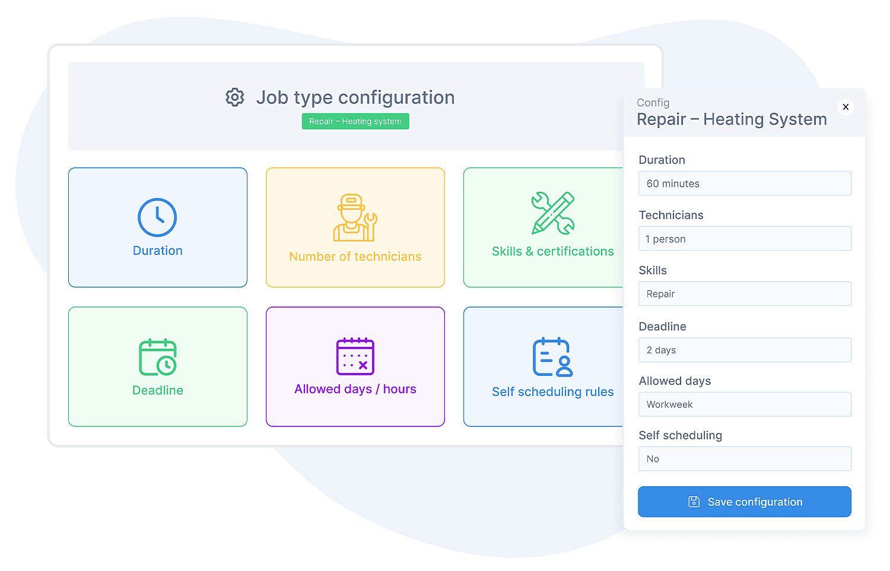
Task: Open the Skills field showing Repair
Action: coord(745,294)
